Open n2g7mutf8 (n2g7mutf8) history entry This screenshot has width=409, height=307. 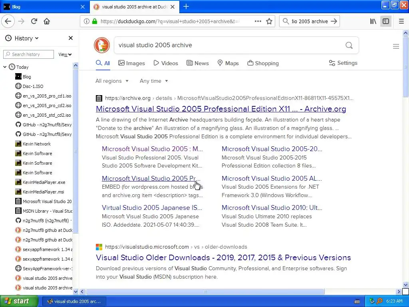tap(43, 221)
